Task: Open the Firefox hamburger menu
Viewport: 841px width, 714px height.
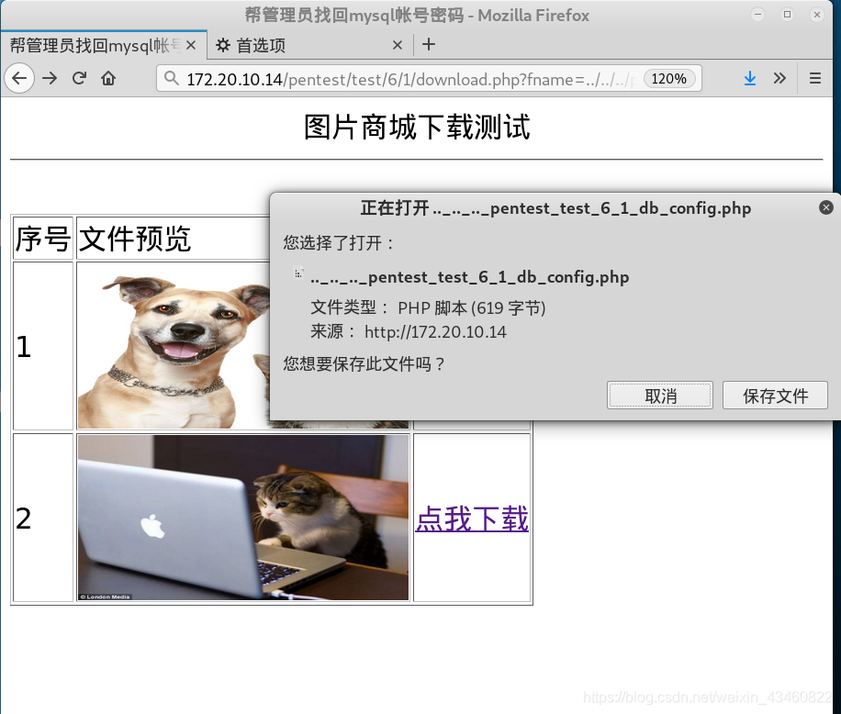Action: [814, 78]
